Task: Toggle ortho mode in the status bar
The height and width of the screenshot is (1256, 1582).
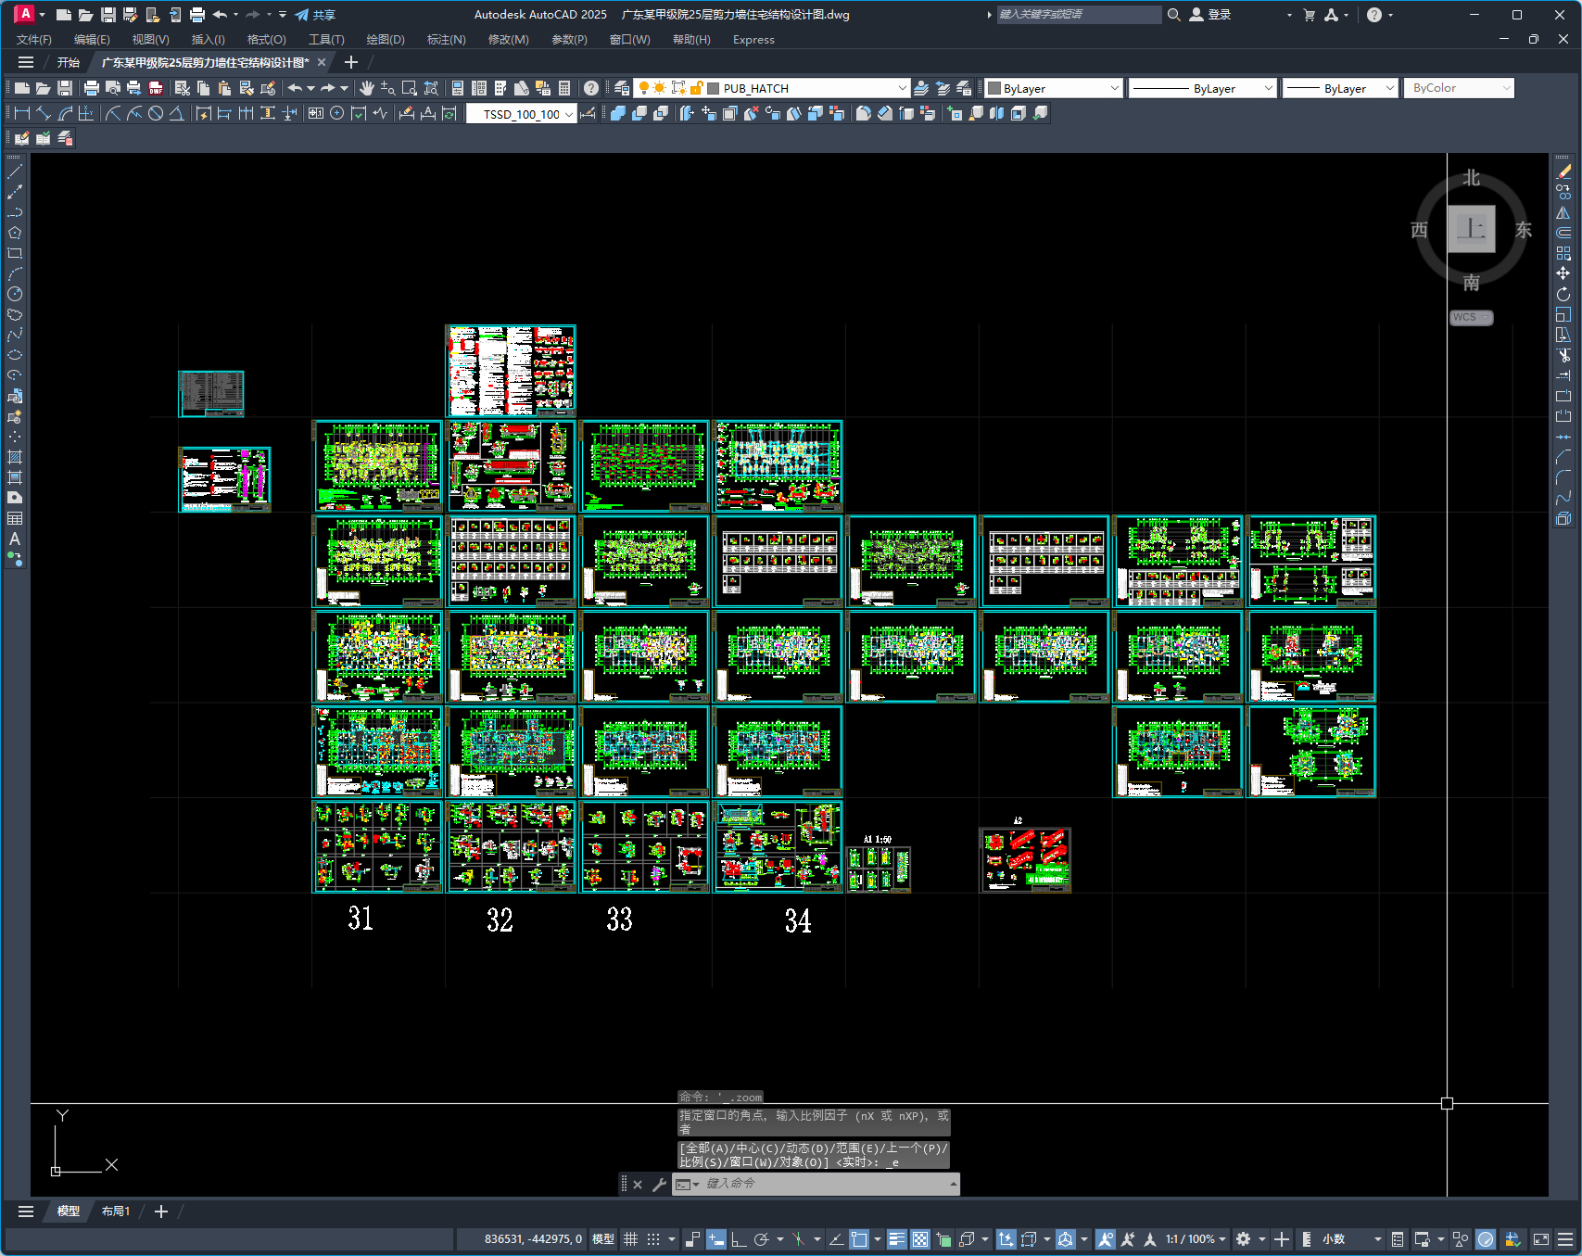Action: 739,1239
